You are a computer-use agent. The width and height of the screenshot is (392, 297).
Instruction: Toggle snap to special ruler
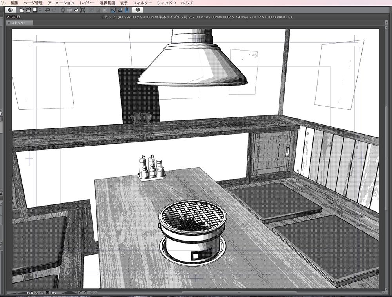click(120, 10)
